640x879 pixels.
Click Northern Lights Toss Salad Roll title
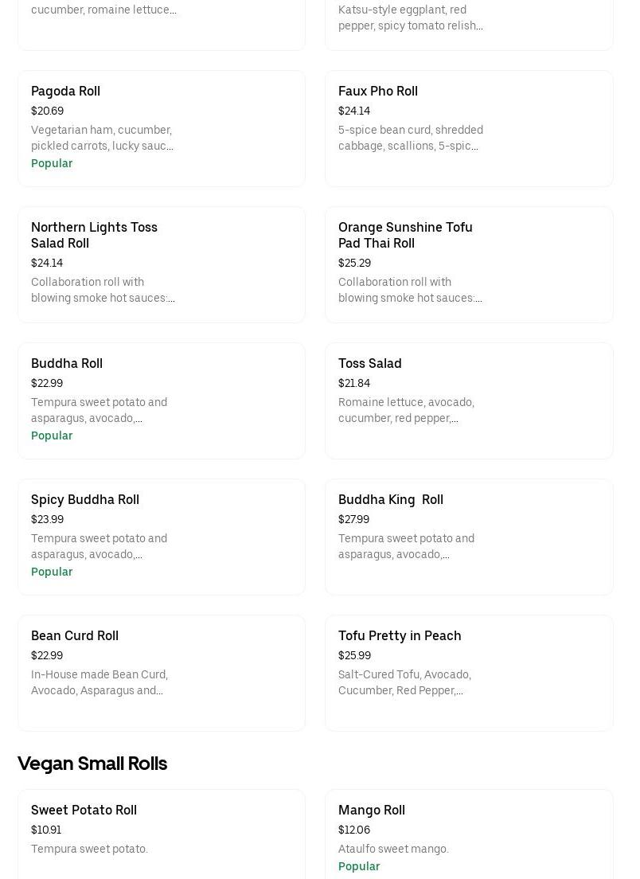94,235
